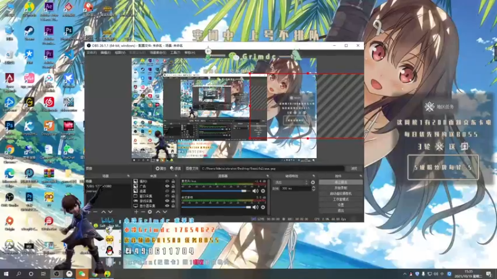Click the Windows Start button
The image size is (497, 279).
(6, 274)
